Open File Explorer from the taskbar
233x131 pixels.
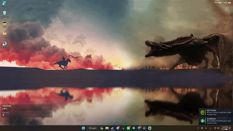107,128
